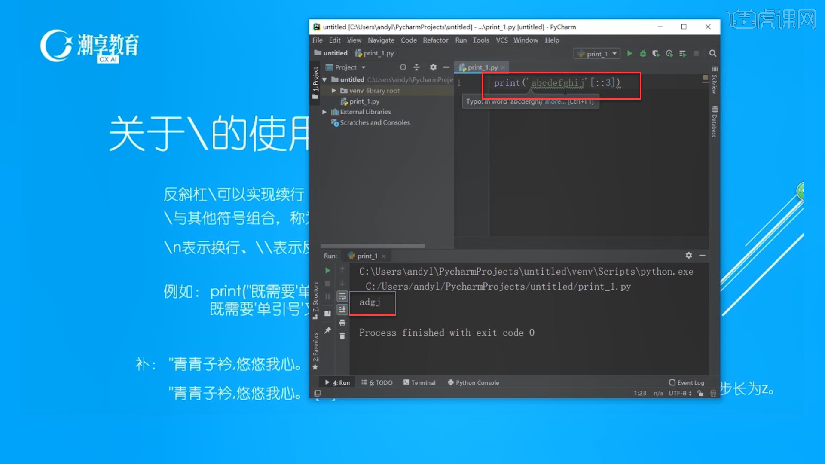This screenshot has height=464, width=825.
Task: Click the Project panel locate/scroll-from-source icon
Action: pyautogui.click(x=403, y=67)
